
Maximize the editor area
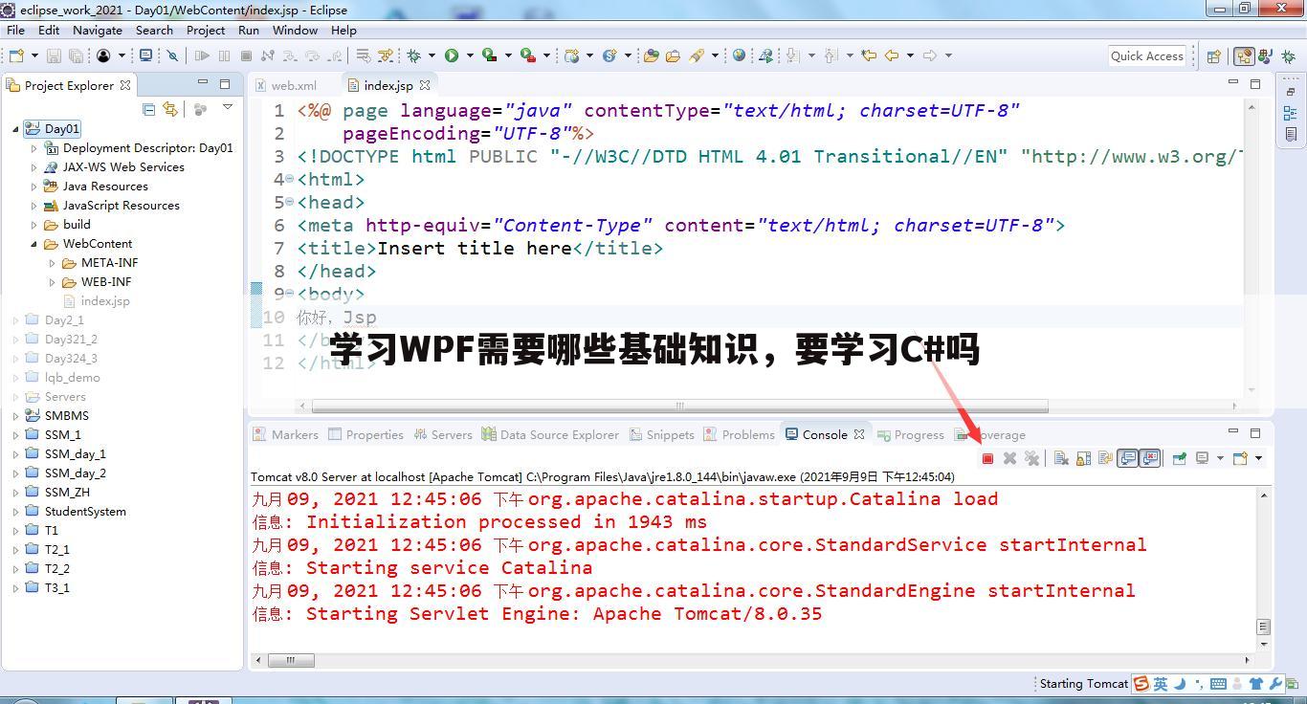[1255, 84]
